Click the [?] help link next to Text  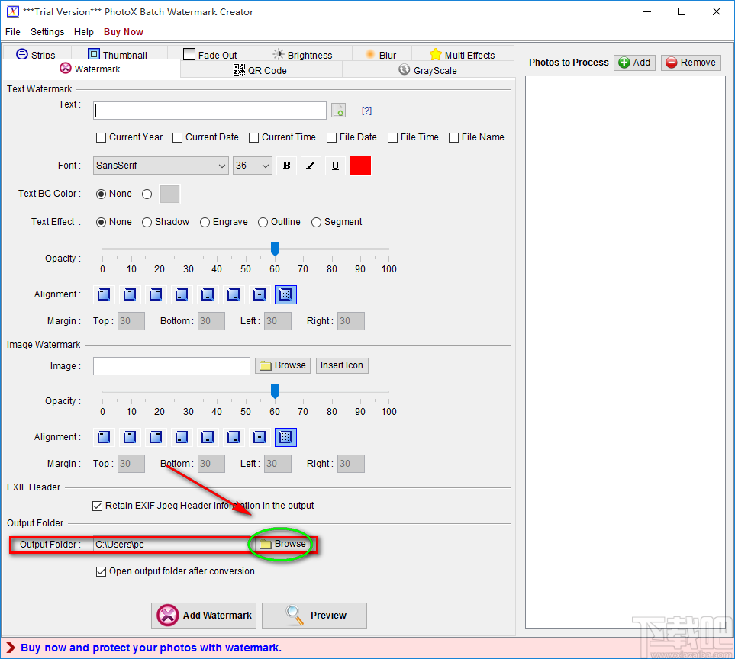pos(366,111)
